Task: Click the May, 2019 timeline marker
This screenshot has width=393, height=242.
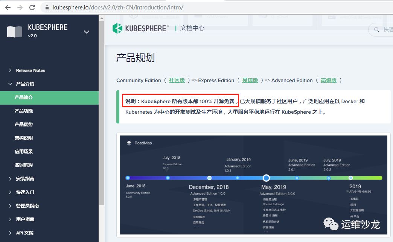Action: (x=266, y=178)
